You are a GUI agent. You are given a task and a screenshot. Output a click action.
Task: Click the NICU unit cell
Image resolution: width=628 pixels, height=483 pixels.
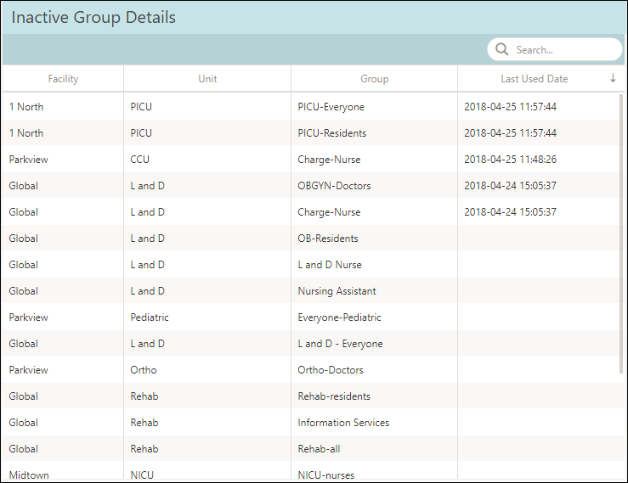[x=142, y=475]
